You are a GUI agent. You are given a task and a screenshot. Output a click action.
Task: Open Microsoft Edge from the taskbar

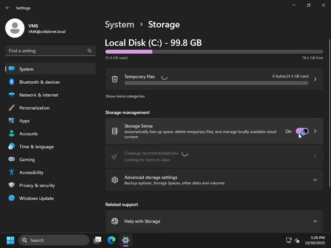[x=112, y=240]
